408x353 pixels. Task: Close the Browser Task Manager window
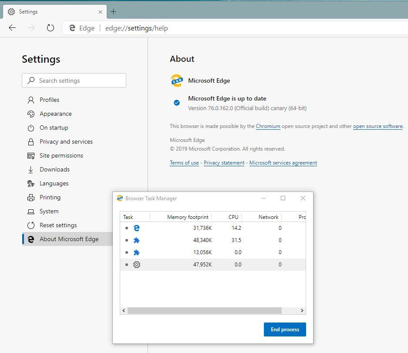[x=303, y=198]
